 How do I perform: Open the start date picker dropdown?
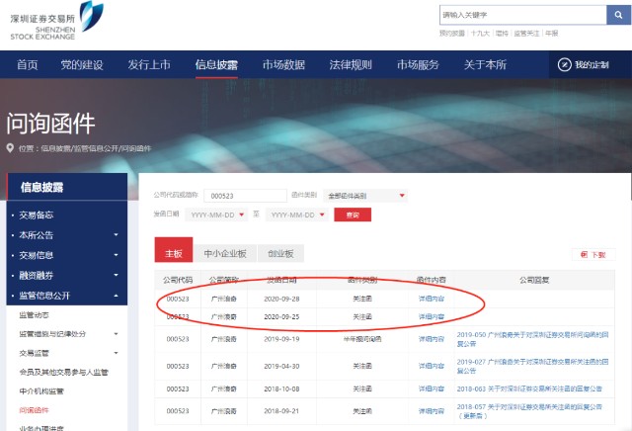(242, 215)
